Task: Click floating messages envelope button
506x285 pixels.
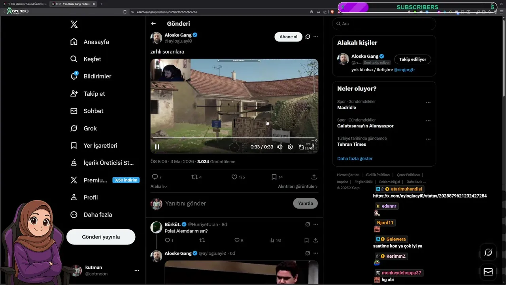Action: 488,272
